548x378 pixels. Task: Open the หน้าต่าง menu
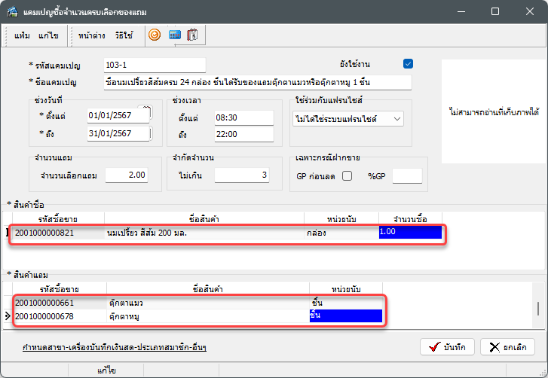(92, 35)
